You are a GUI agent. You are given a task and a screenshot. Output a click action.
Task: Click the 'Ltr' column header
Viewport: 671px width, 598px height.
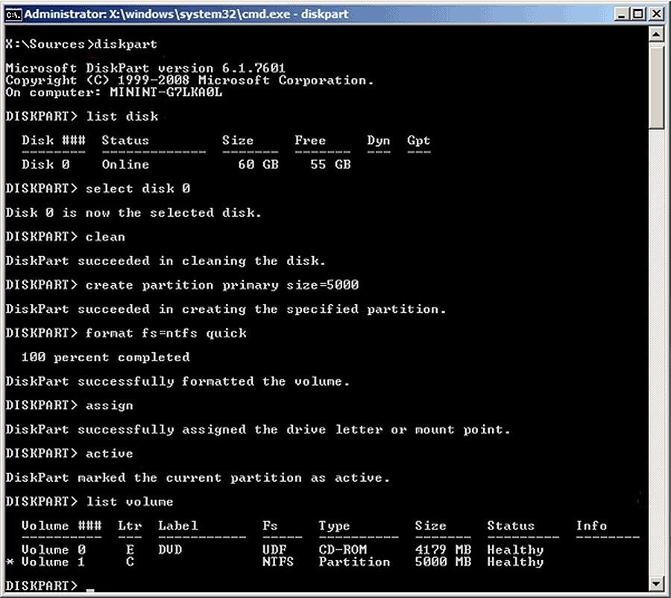130,525
